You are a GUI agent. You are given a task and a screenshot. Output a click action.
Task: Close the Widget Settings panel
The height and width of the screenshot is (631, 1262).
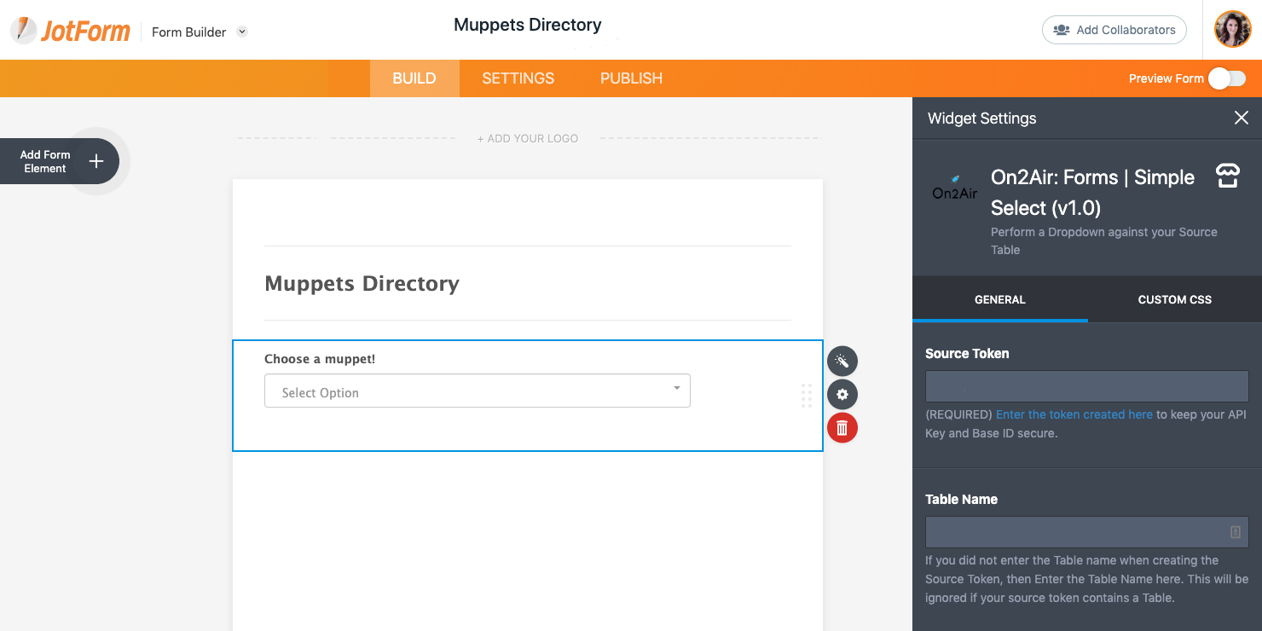pyautogui.click(x=1242, y=119)
